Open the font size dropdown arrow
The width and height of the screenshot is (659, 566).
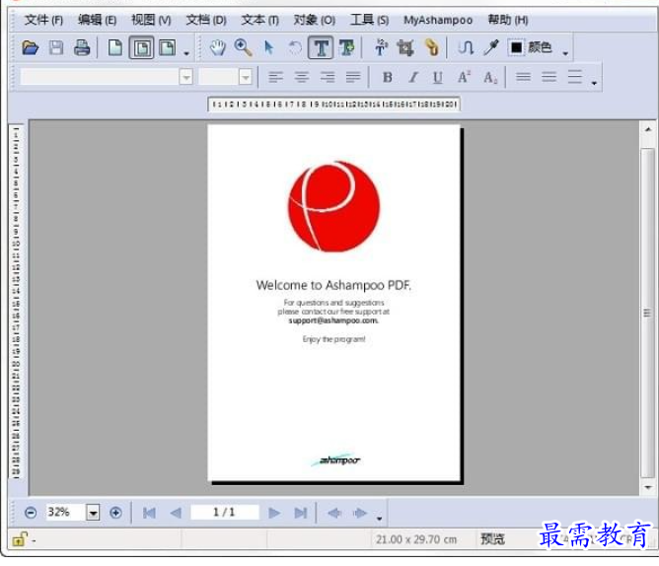(x=246, y=77)
